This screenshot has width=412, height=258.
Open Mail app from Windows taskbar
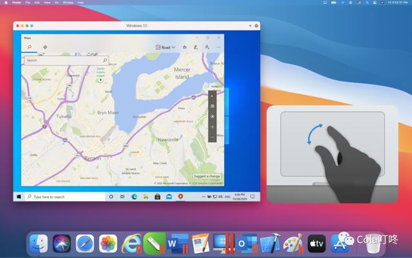tap(169, 197)
